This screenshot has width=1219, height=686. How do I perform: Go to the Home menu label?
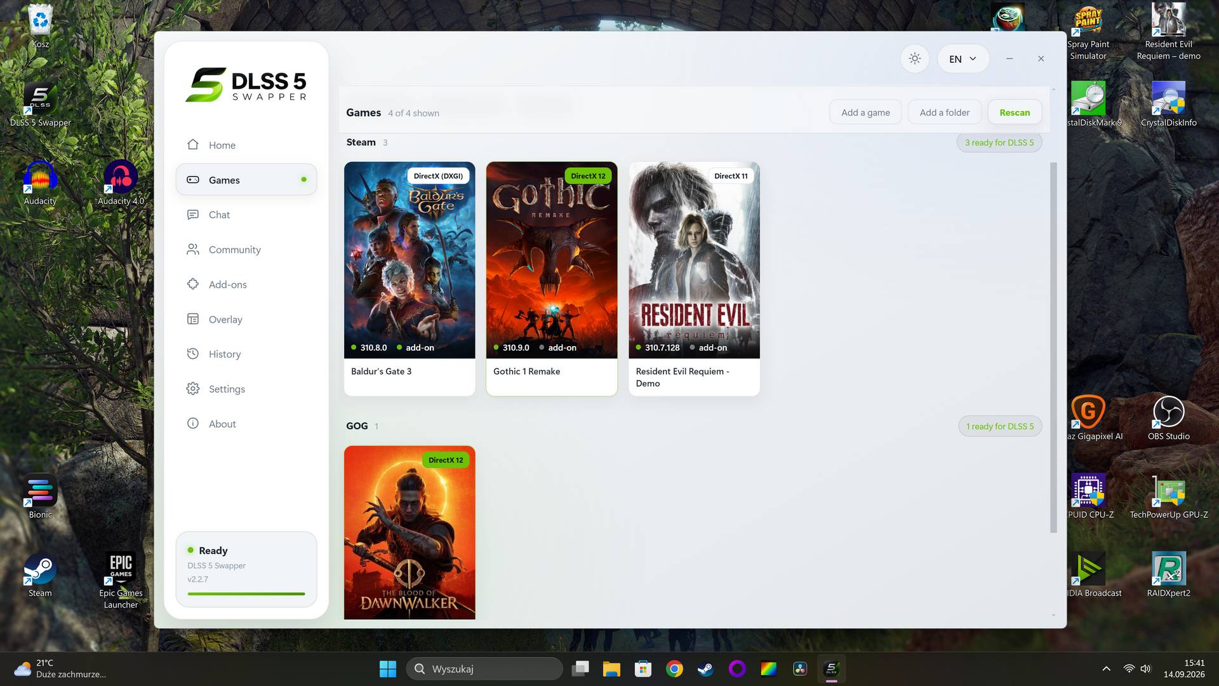[222, 145]
